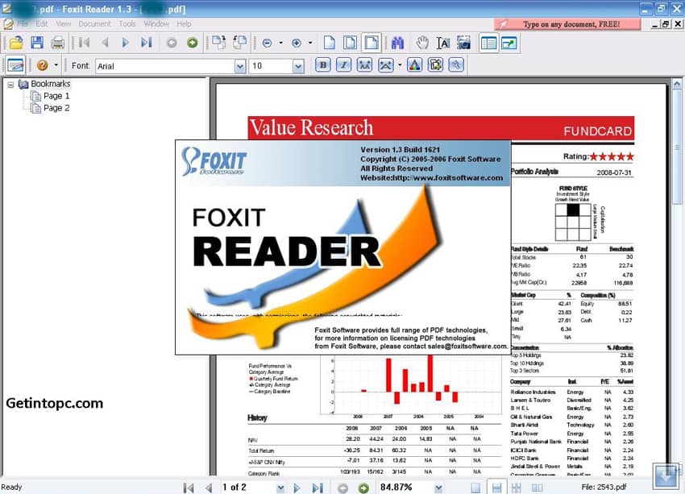The width and height of the screenshot is (685, 494).
Task: Select the Page 2 bookmark
Action: [x=56, y=108]
